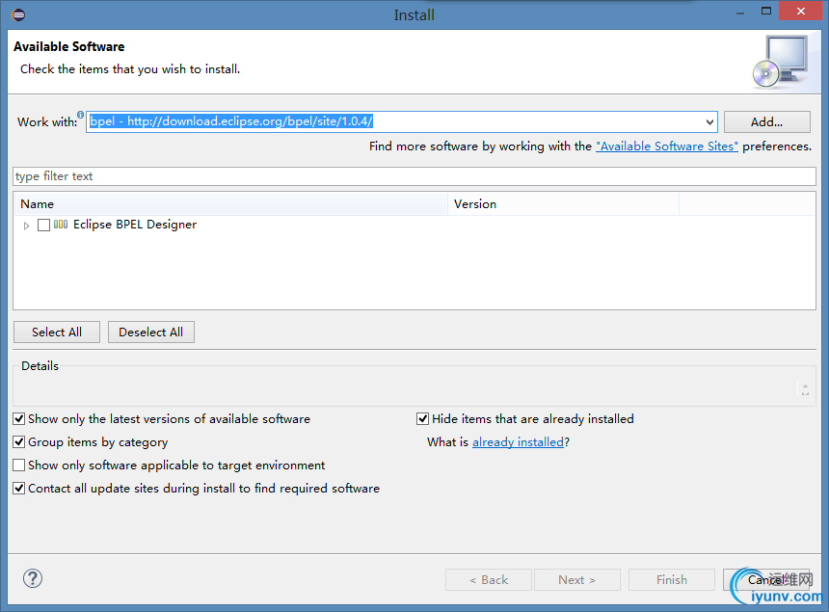The width and height of the screenshot is (829, 612).
Task: Click the Add... button
Action: 766,122
